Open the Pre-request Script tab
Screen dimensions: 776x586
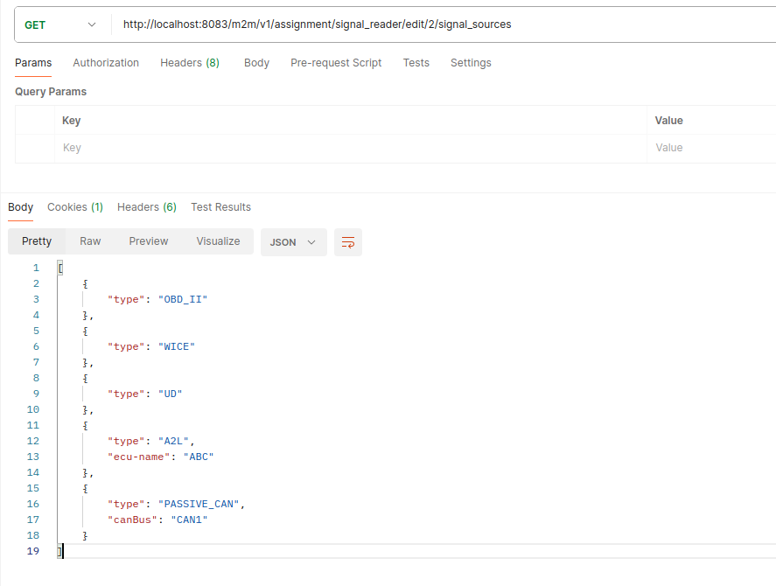336,63
